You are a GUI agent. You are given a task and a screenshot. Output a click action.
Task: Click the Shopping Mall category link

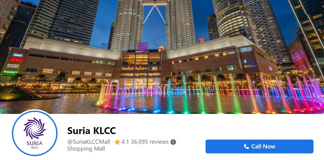point(86,148)
